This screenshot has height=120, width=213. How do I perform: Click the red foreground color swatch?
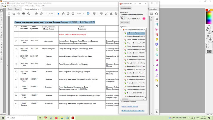[207, 10]
